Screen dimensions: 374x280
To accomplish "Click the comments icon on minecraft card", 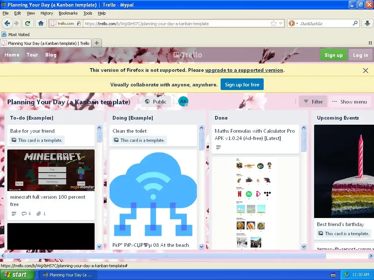I will 24,214.
